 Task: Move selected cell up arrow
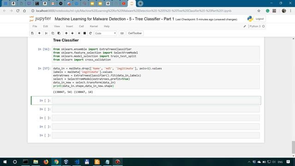[66, 33]
